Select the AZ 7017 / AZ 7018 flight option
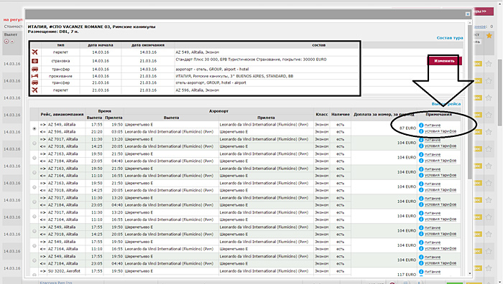This screenshot has width=503, height=284. pyautogui.click(x=34, y=143)
